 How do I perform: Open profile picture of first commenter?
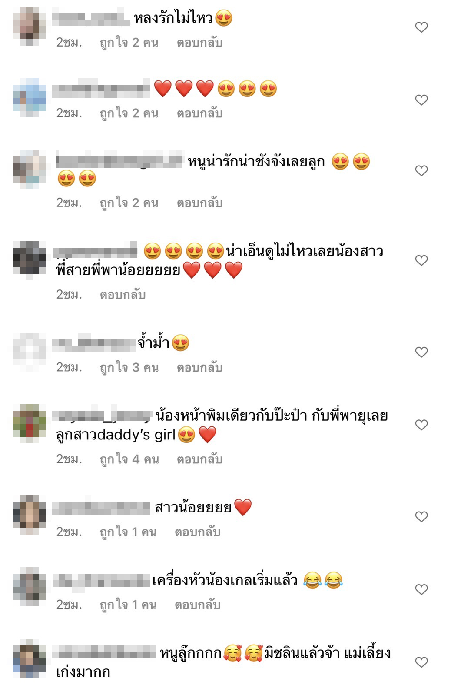click(x=29, y=26)
